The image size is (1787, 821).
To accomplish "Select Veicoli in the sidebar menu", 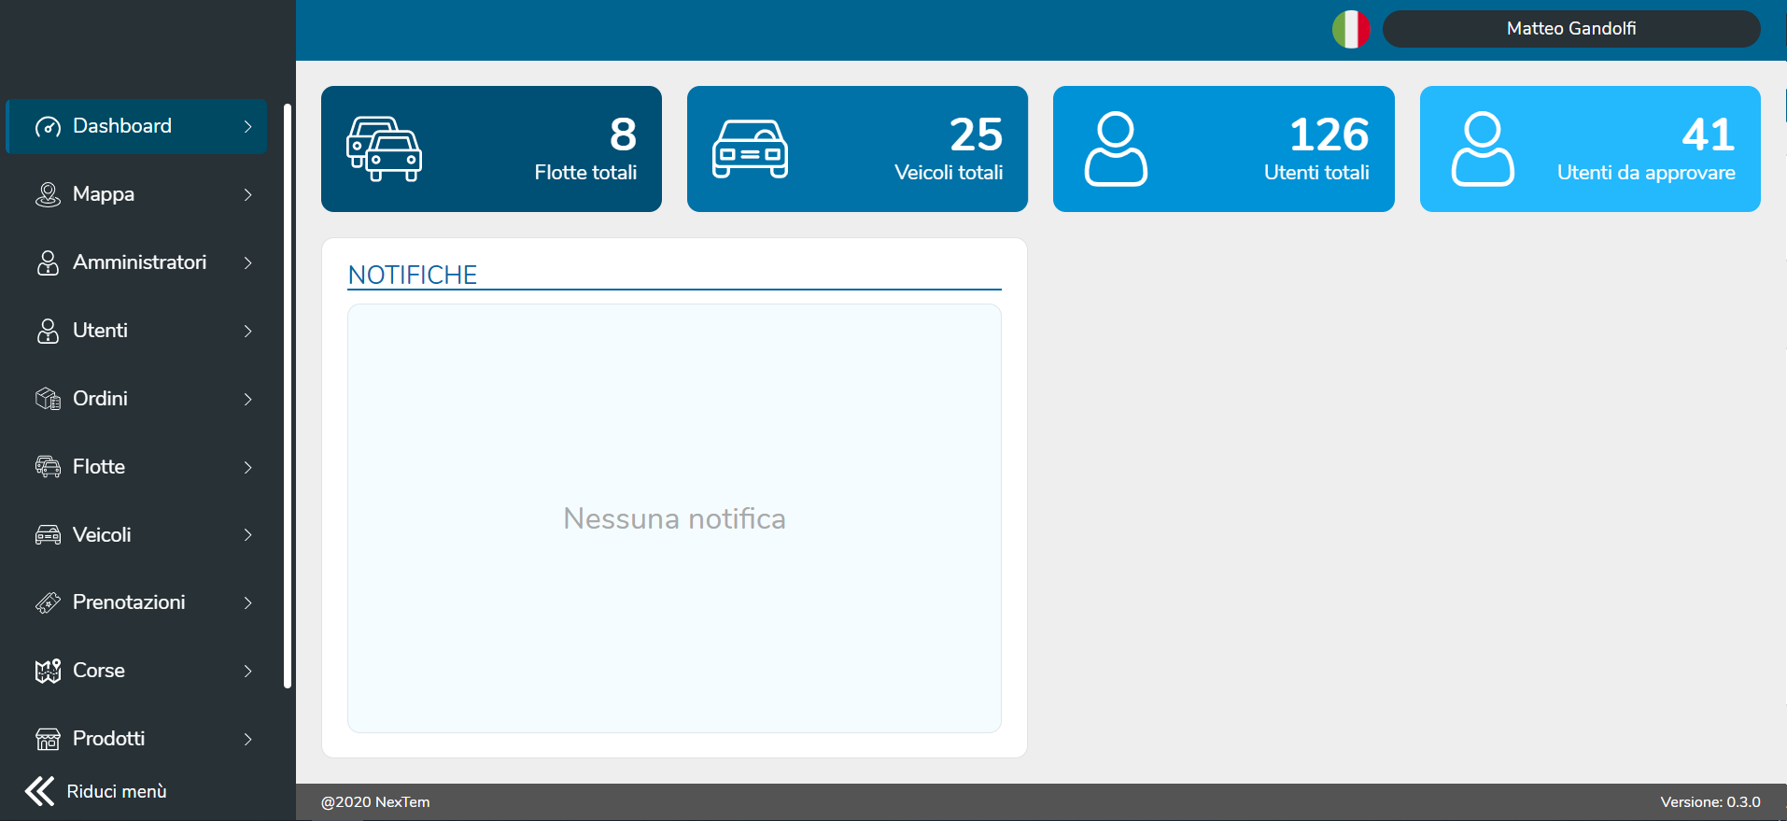I will (102, 535).
